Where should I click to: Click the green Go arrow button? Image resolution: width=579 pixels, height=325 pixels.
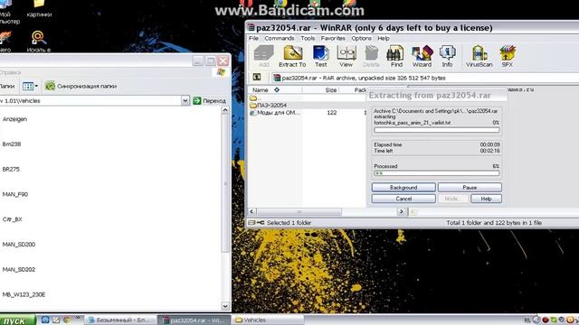click(x=197, y=100)
